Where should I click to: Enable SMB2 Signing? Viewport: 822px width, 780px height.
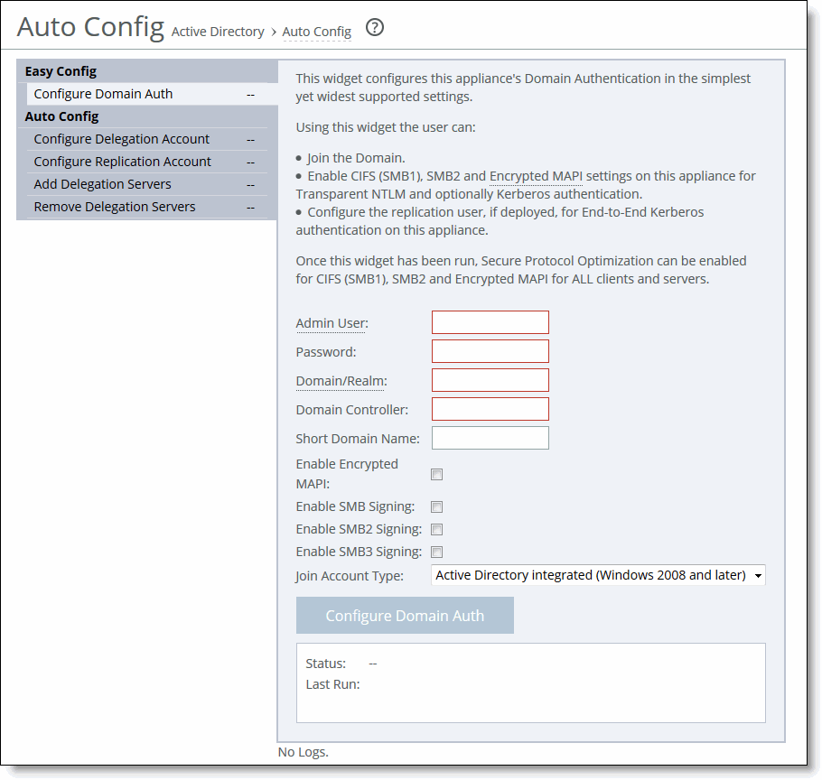[x=437, y=529]
